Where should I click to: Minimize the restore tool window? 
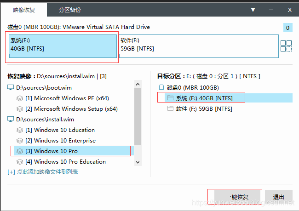(x=271, y=10)
